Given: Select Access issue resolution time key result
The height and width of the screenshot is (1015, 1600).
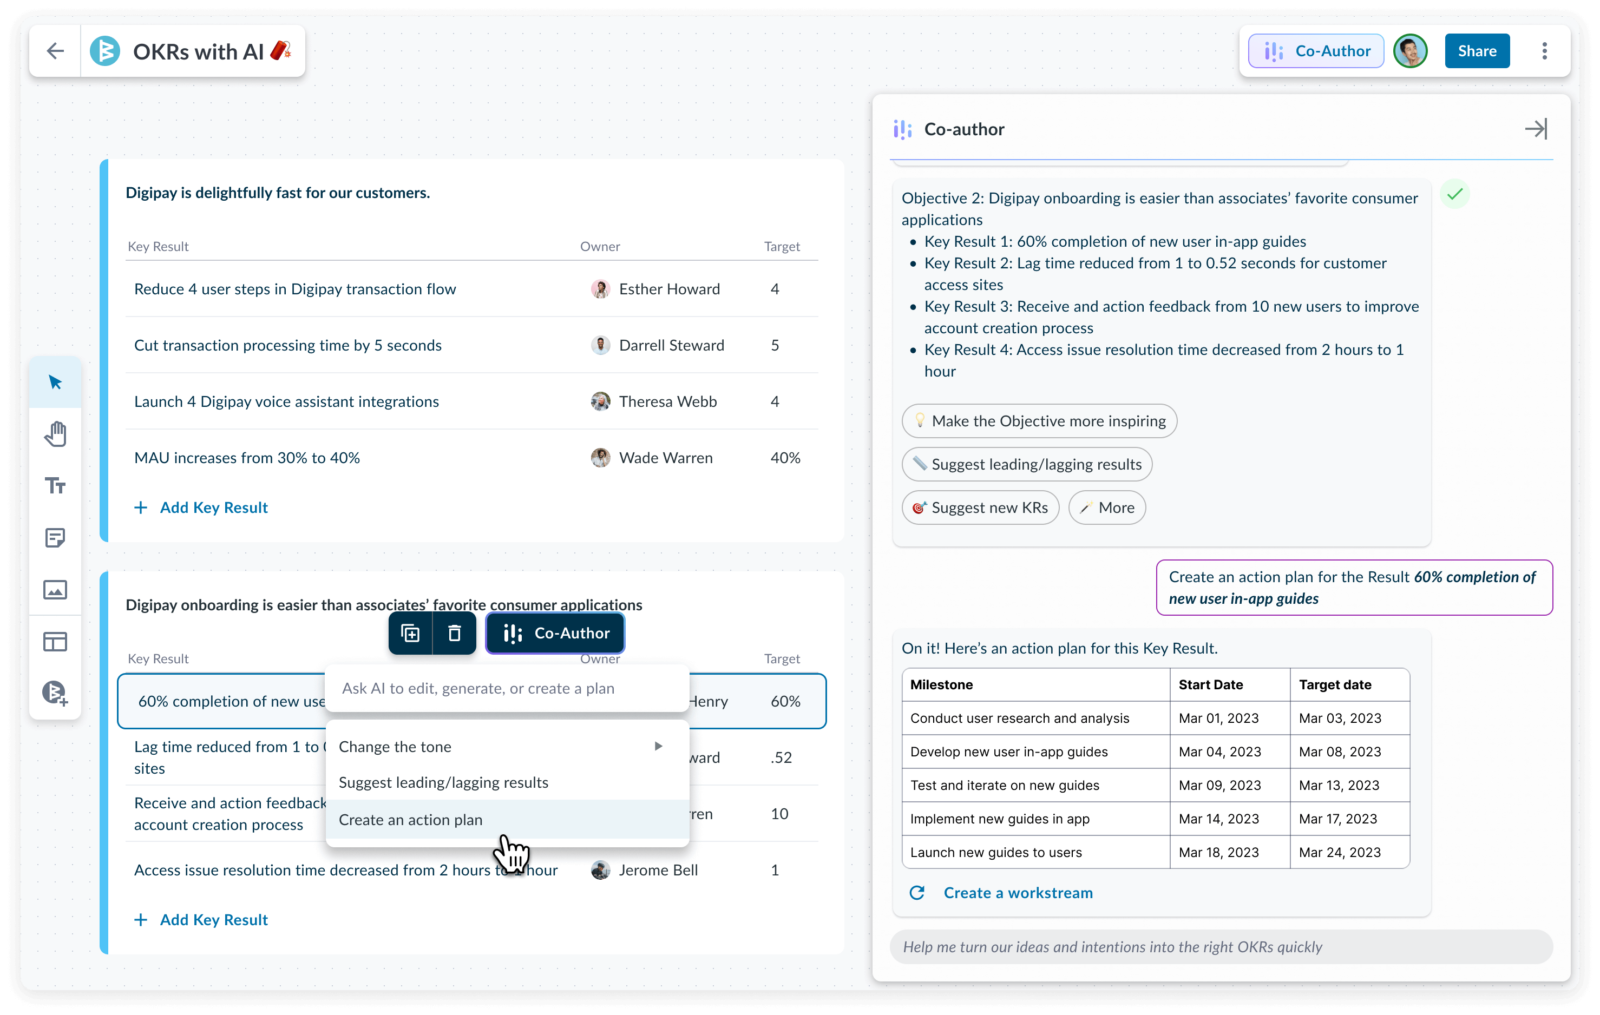Looking at the screenshot, I should tap(345, 870).
